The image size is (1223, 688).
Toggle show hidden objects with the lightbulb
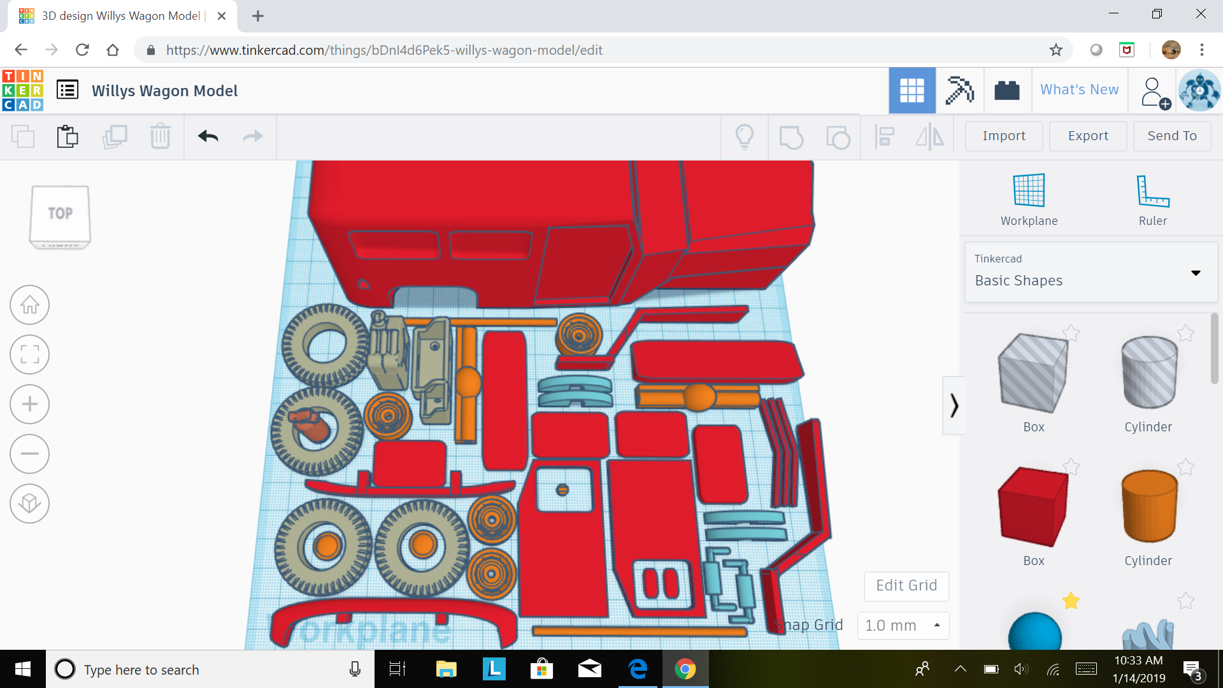tap(745, 136)
